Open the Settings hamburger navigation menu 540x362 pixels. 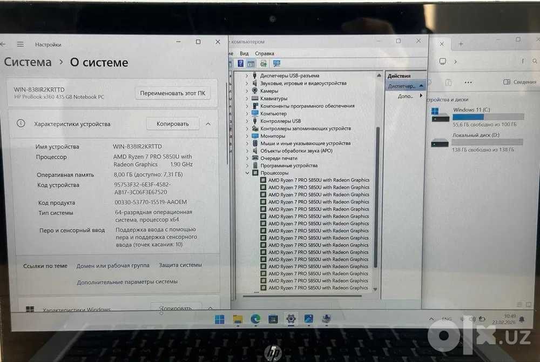tap(21, 44)
